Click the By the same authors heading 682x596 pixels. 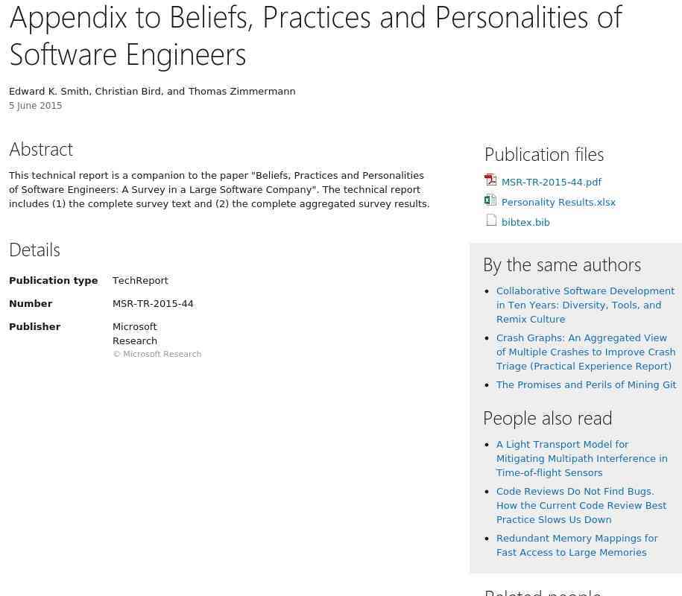(562, 264)
